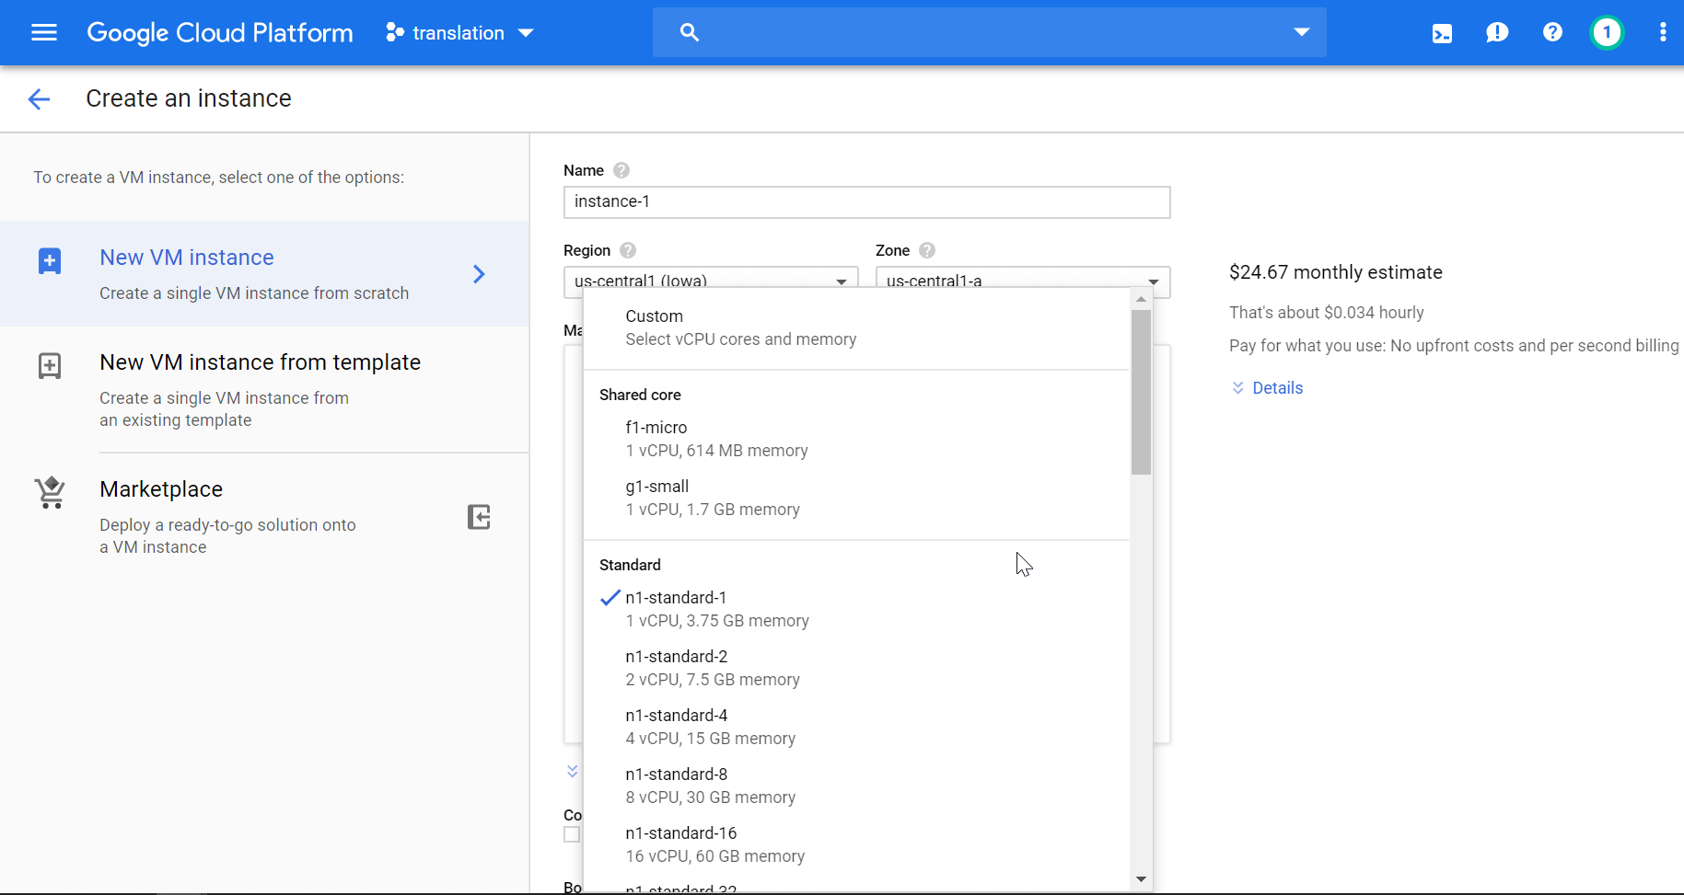Screen dimensions: 1684x895
Task: Open the feedback alert icon
Action: [x=1497, y=33]
